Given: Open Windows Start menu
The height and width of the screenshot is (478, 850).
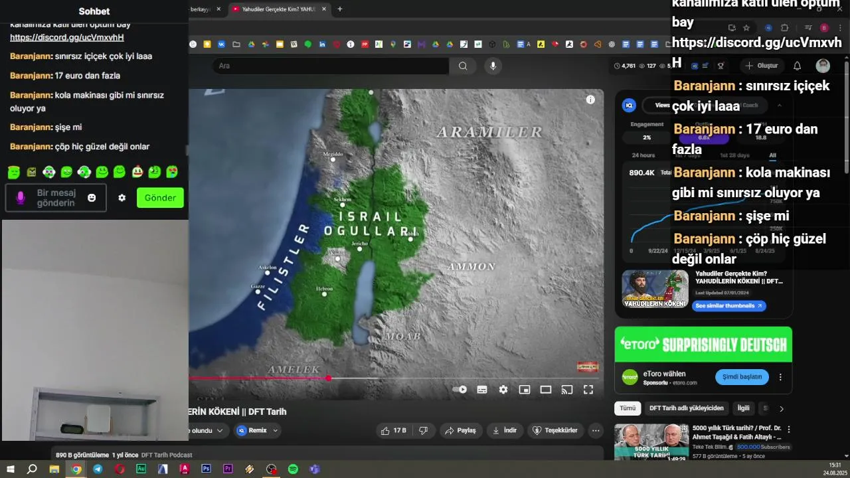Looking at the screenshot, I should 11,469.
